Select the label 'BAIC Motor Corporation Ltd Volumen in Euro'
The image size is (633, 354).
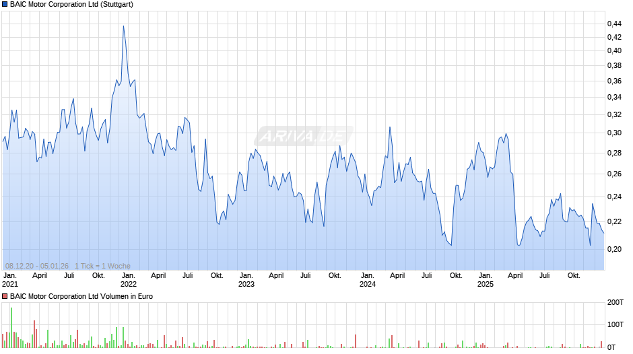(x=81, y=296)
